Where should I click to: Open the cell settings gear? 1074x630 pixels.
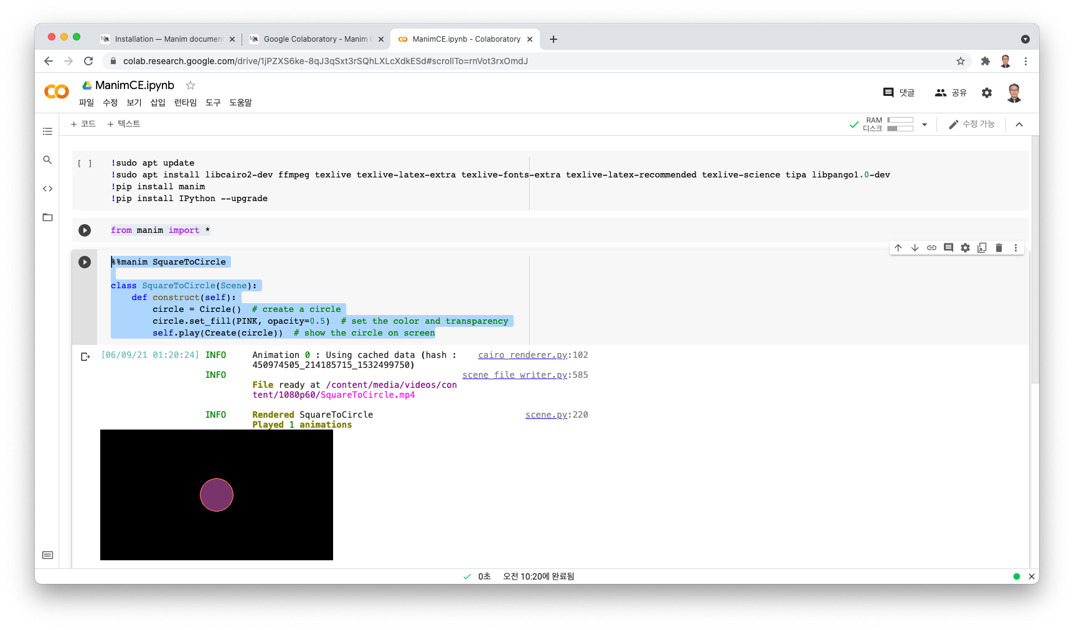pos(965,247)
